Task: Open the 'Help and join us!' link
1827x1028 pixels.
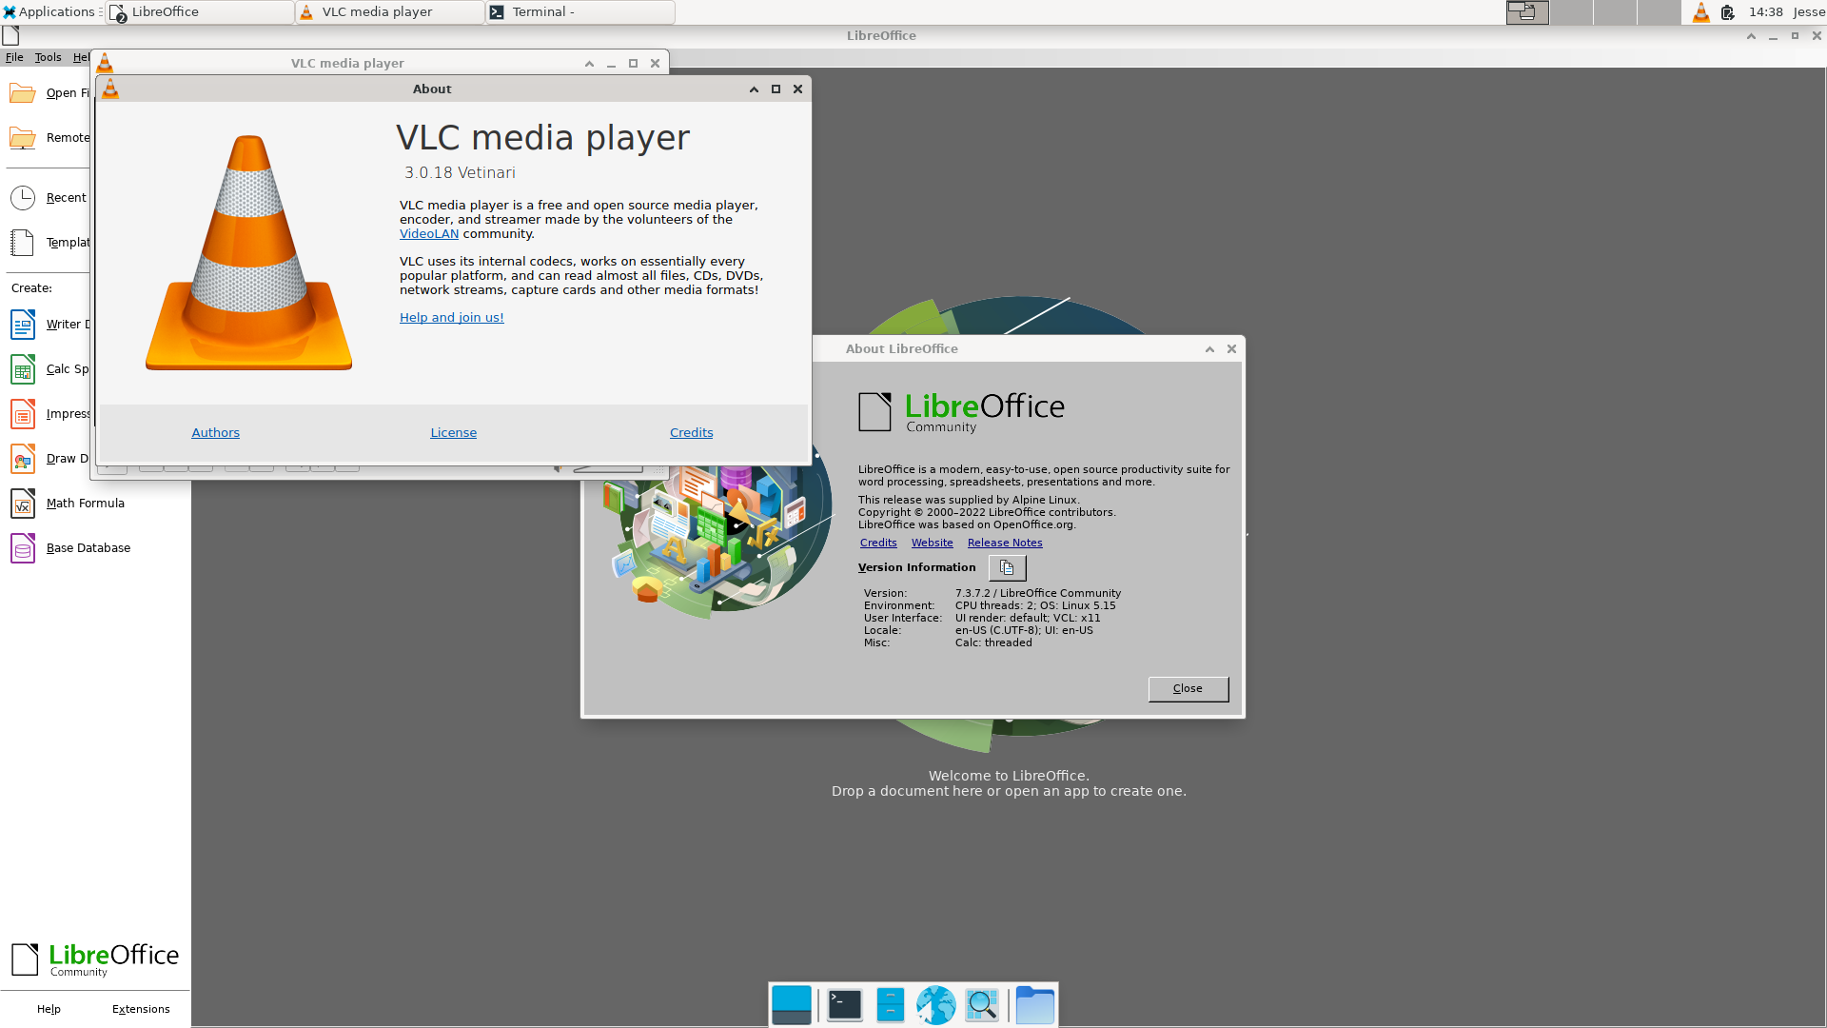Action: point(452,318)
